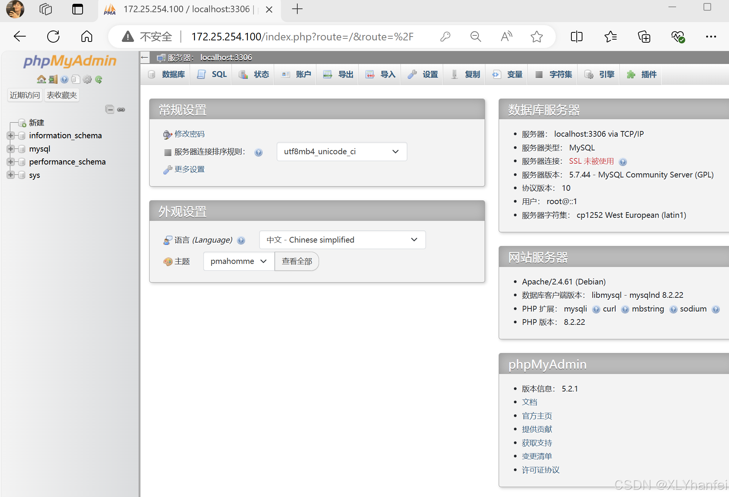Open the 文档 documentation link
Viewport: 729px width, 497px height.
click(x=530, y=402)
